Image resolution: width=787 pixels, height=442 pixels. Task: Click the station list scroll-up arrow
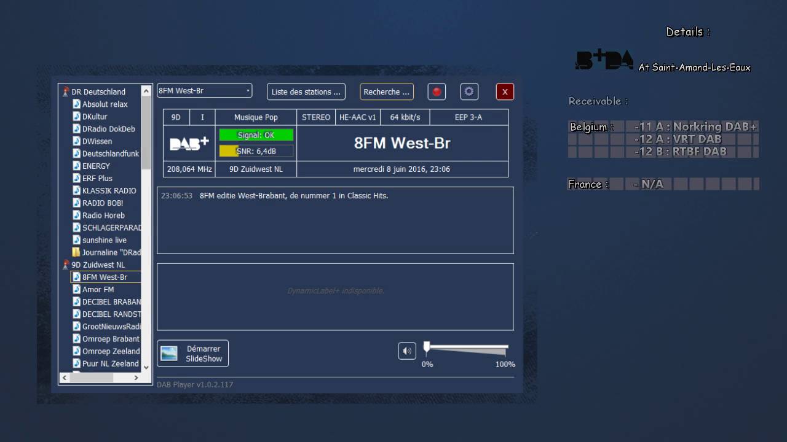pos(146,91)
